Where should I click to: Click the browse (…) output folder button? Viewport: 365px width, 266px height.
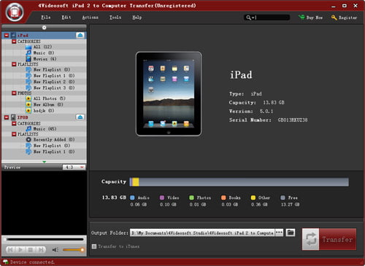point(279,232)
